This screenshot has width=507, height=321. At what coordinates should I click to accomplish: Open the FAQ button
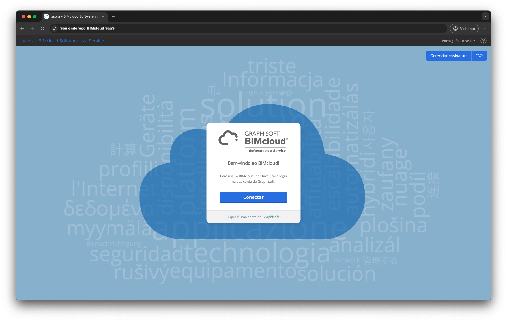point(479,56)
